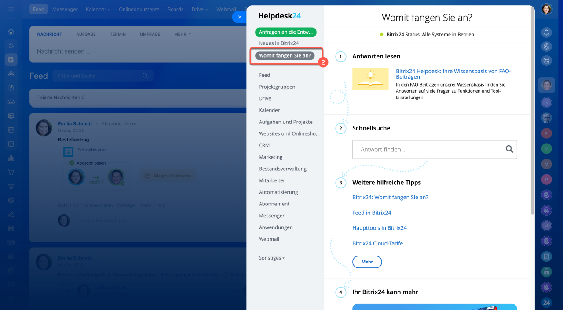Open Projektgruppen in Helpdesk sidebar

[277, 87]
